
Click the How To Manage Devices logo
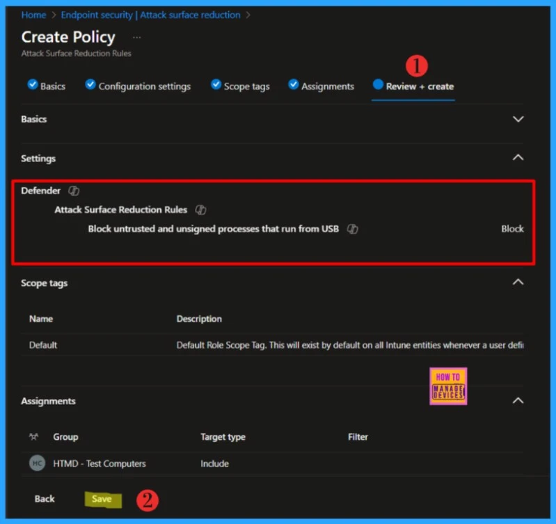[448, 386]
